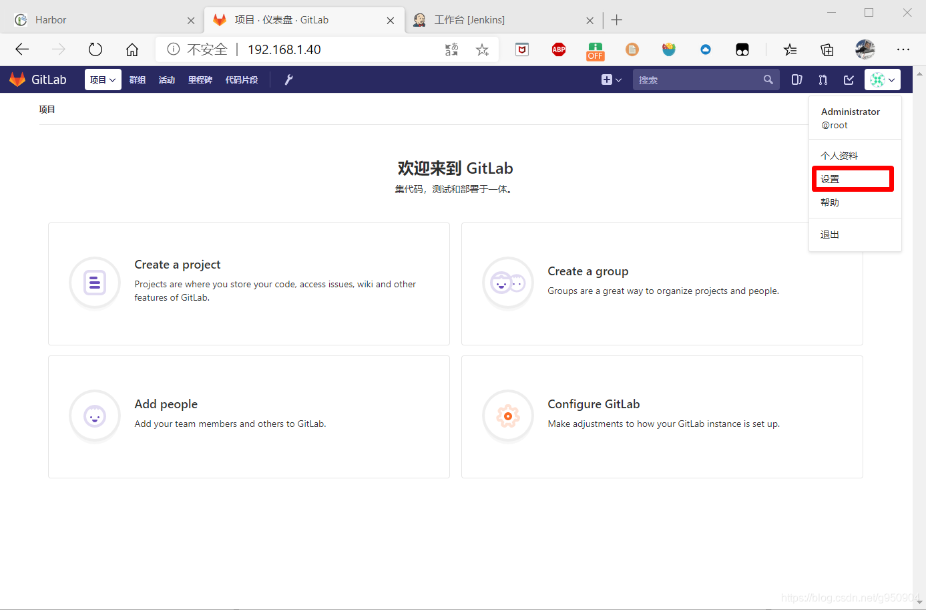Click the Create a project document icon

click(95, 283)
